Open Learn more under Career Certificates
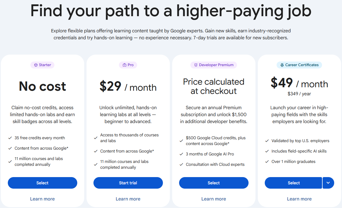Image resolution: width=342 pixels, height=208 pixels. click(299, 199)
